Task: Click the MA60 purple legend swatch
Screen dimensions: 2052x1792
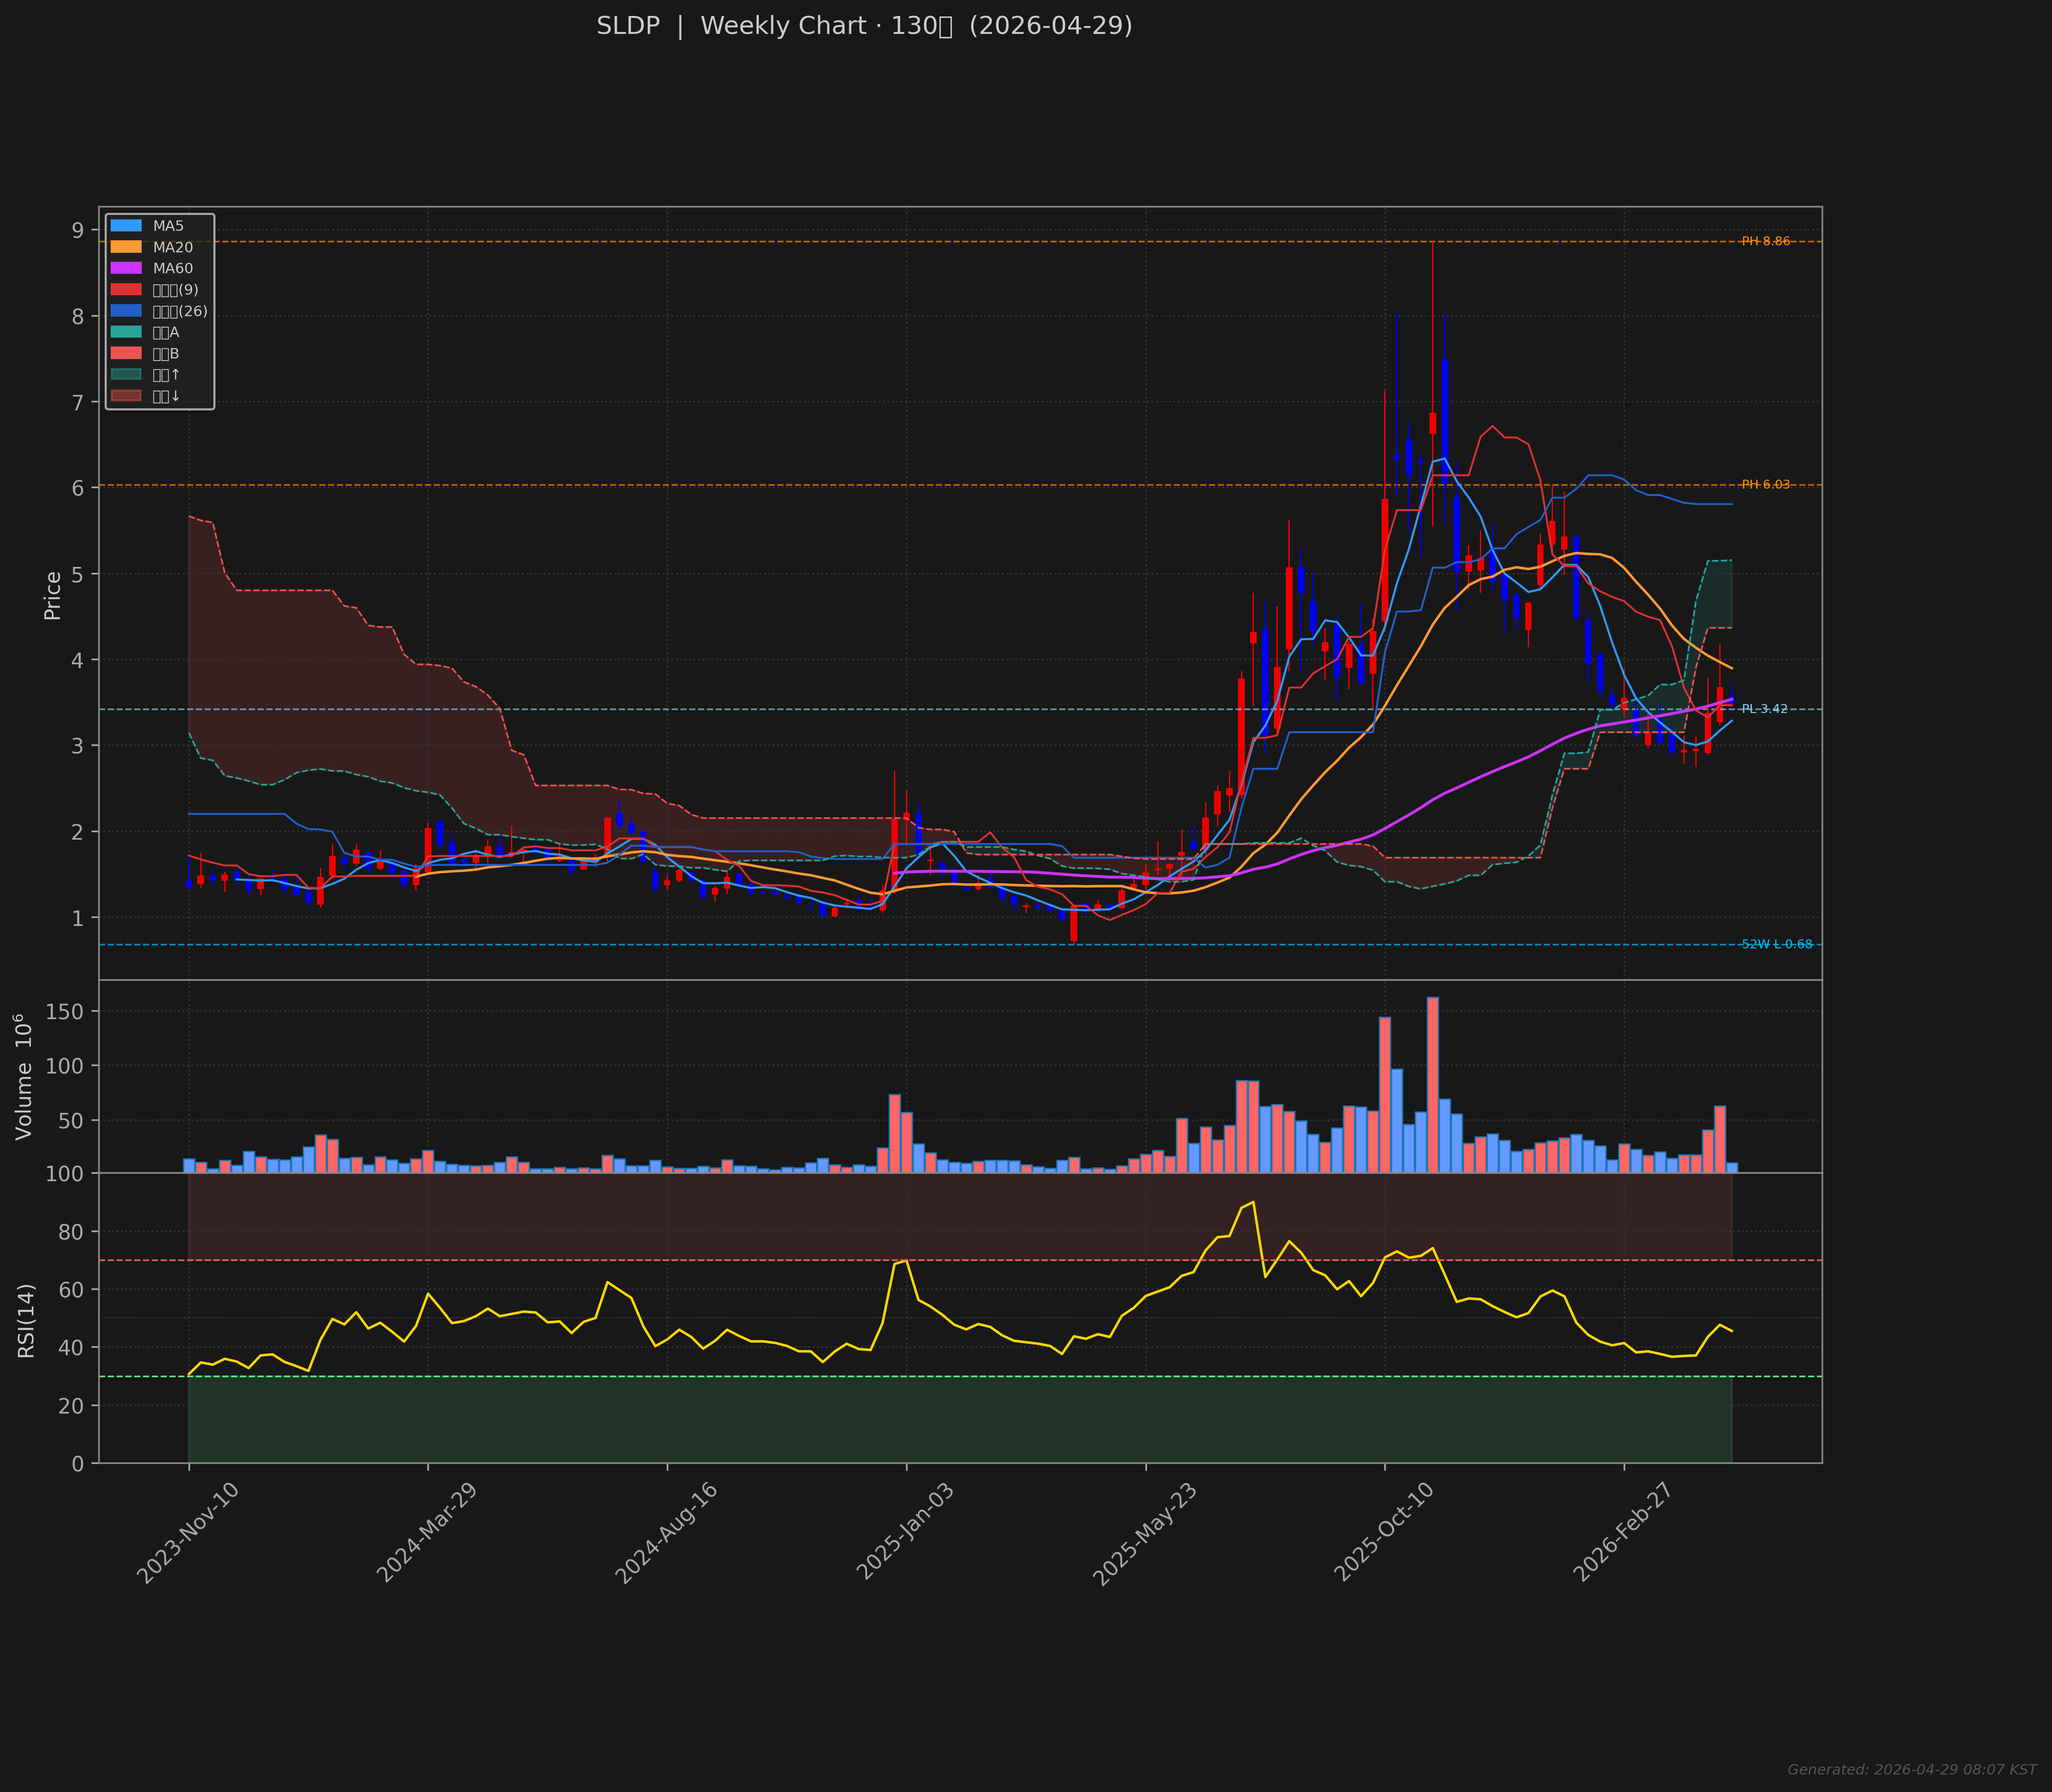Action: click(126, 268)
